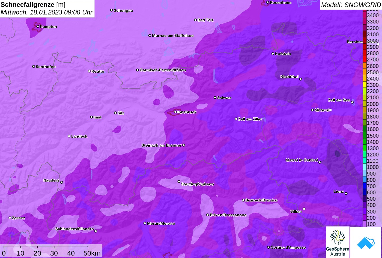This screenshot has height=258, width=382.
Task: Select the Zell am See label
Action: (x=339, y=100)
